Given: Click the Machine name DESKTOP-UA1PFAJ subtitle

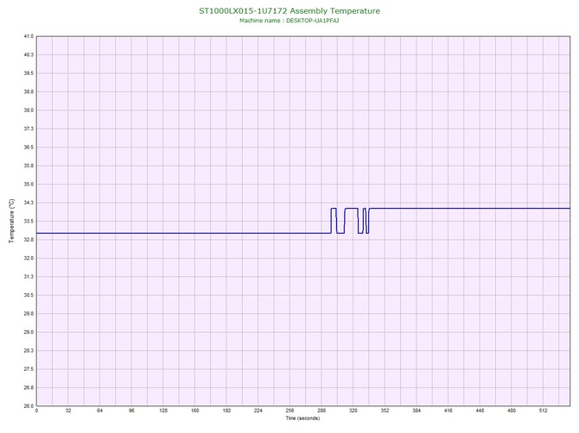Looking at the screenshot, I should 289,21.
